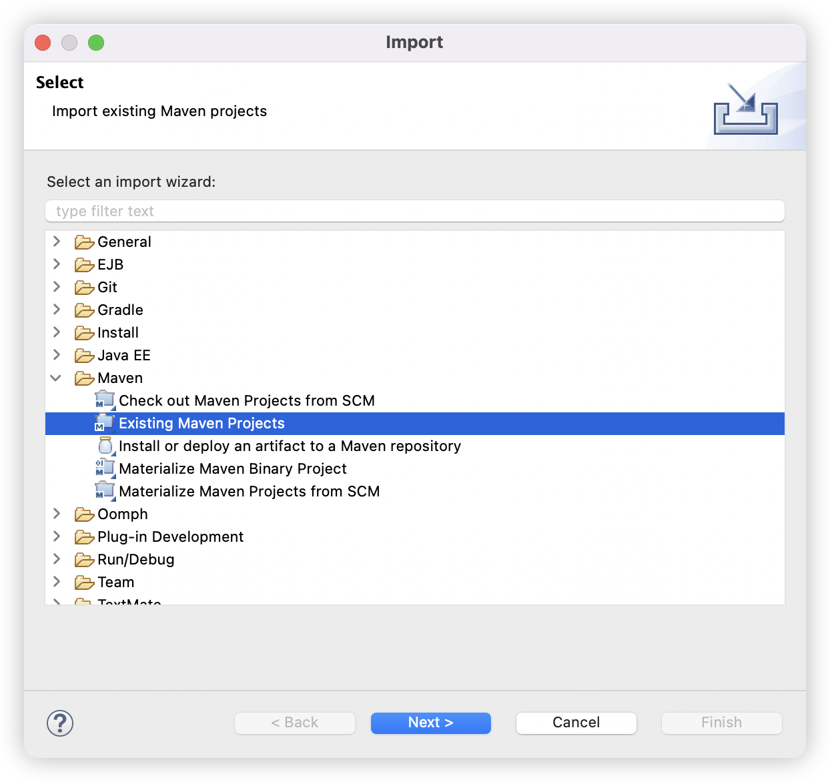Click the Team folder icon
830x782 pixels.
84,582
